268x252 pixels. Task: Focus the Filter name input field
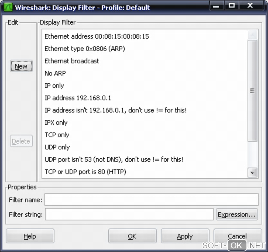tap(151, 199)
